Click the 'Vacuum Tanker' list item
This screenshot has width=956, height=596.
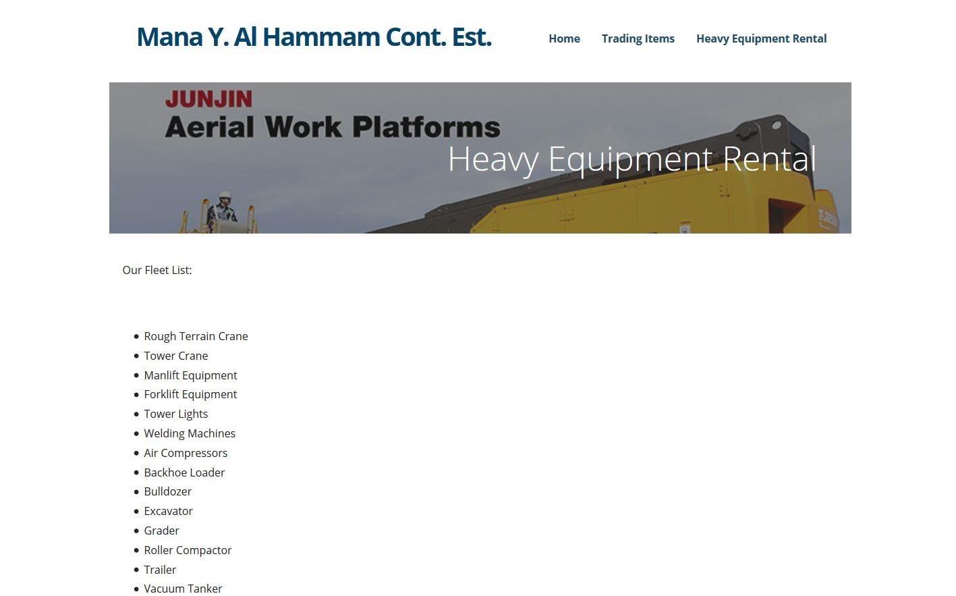[183, 589]
